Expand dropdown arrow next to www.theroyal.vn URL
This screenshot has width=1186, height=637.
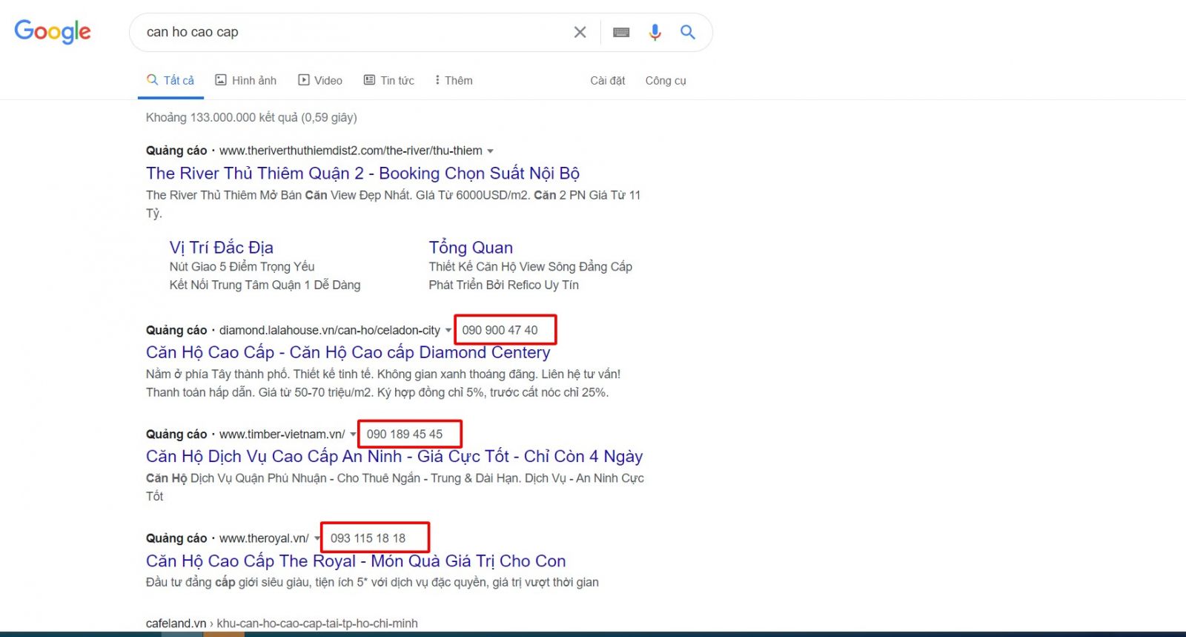click(x=317, y=538)
